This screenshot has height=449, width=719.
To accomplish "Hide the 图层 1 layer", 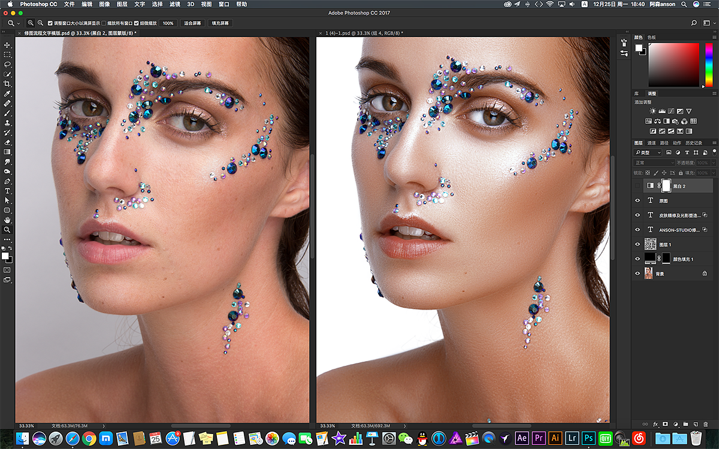I will (638, 244).
